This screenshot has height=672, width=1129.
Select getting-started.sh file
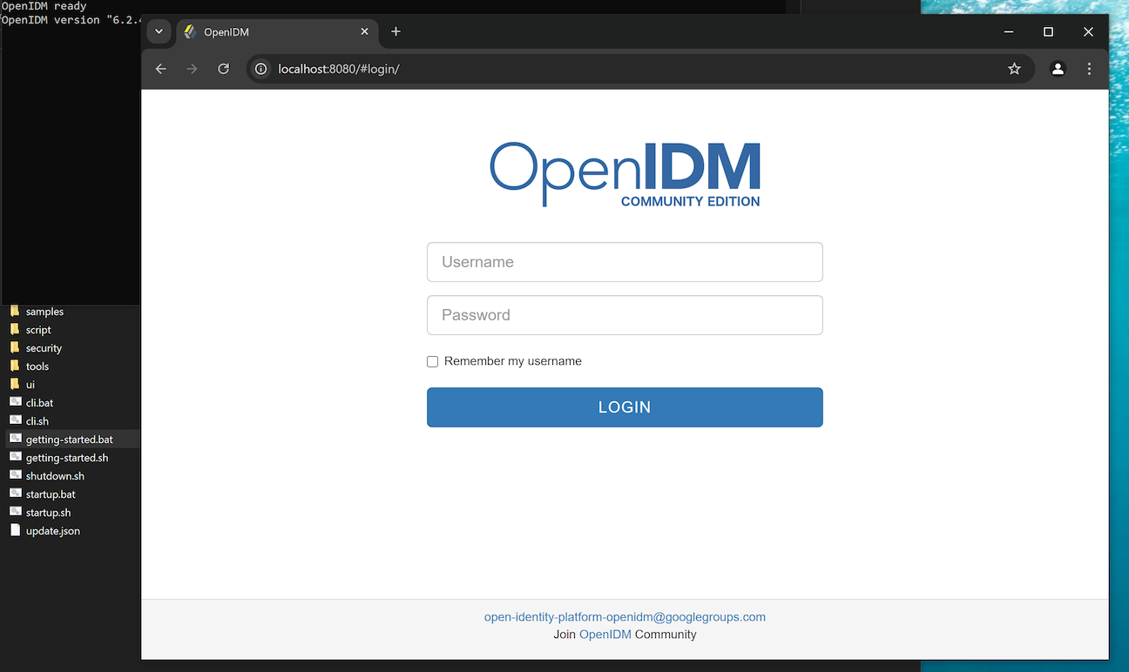pyautogui.click(x=67, y=458)
